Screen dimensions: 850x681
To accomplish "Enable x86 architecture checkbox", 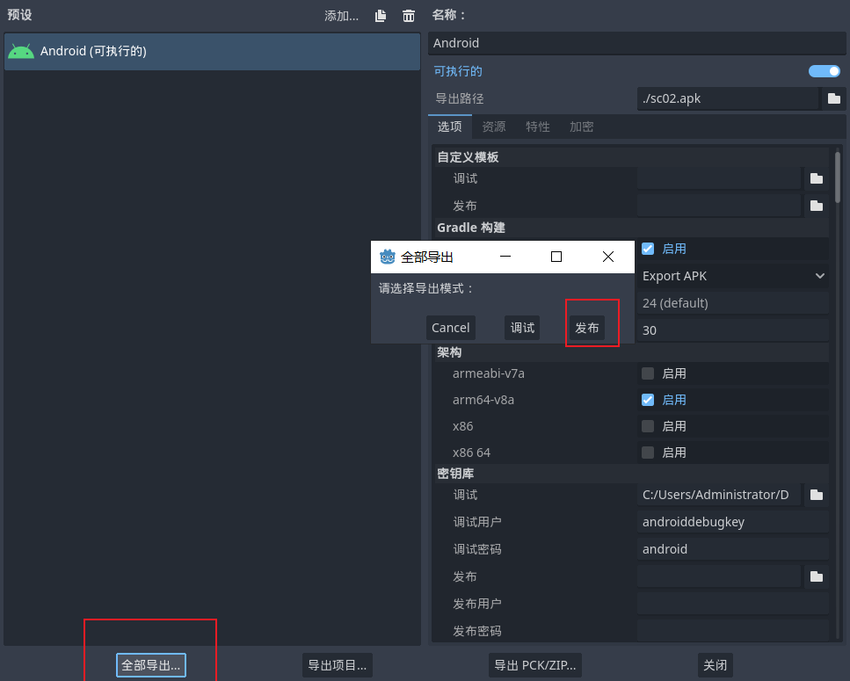I will [648, 426].
